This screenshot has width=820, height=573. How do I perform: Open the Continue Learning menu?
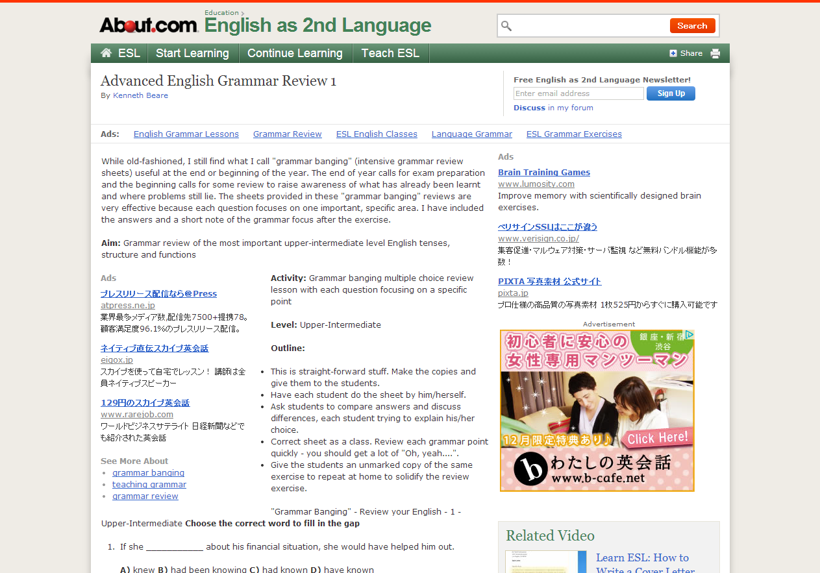(295, 53)
